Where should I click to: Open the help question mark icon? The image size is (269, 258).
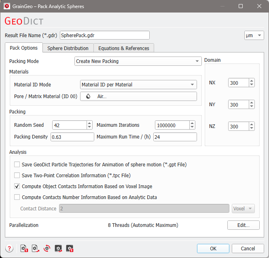(x=9, y=248)
